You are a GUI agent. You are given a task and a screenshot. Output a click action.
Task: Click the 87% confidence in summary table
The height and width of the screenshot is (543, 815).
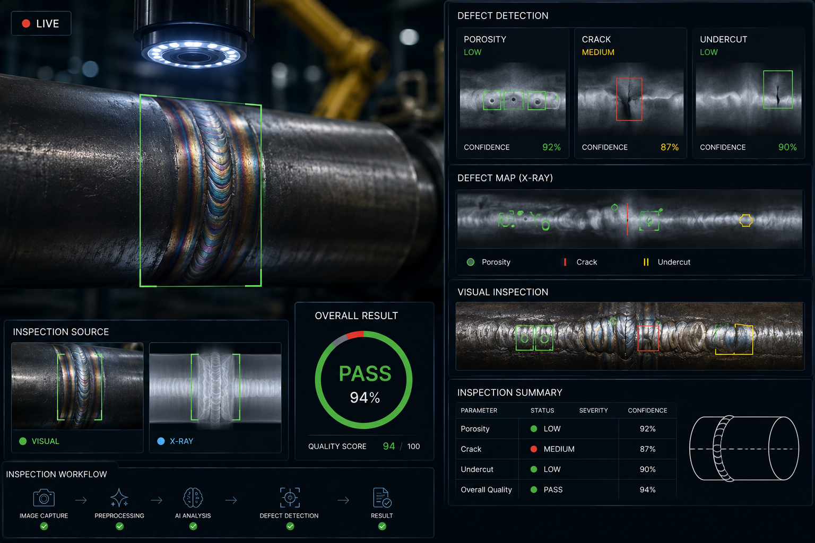click(648, 449)
